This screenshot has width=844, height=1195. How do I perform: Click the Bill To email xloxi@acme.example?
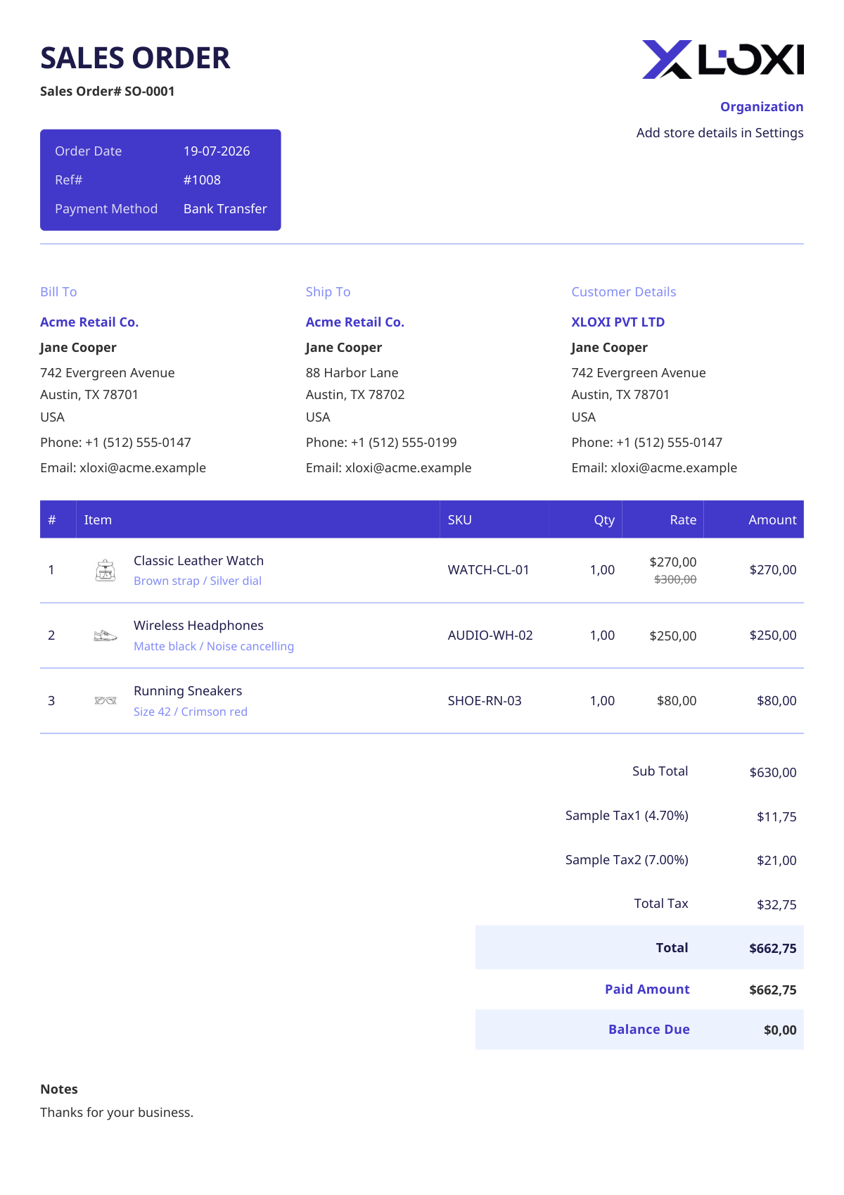click(x=143, y=467)
